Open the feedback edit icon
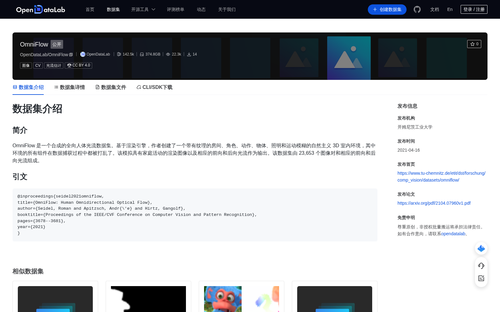Image resolution: width=500 pixels, height=312 pixels. 481,278
